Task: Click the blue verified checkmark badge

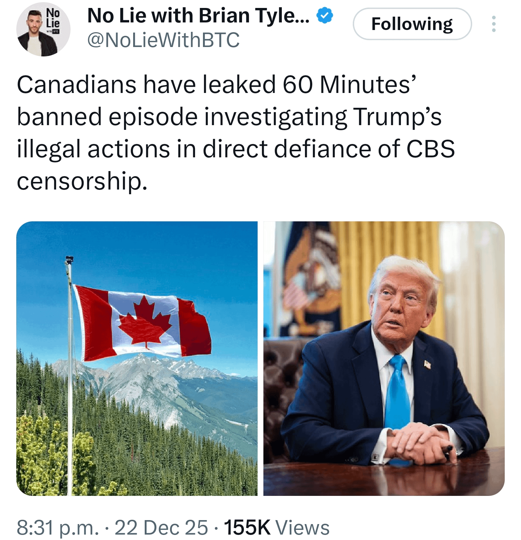Action: click(325, 16)
